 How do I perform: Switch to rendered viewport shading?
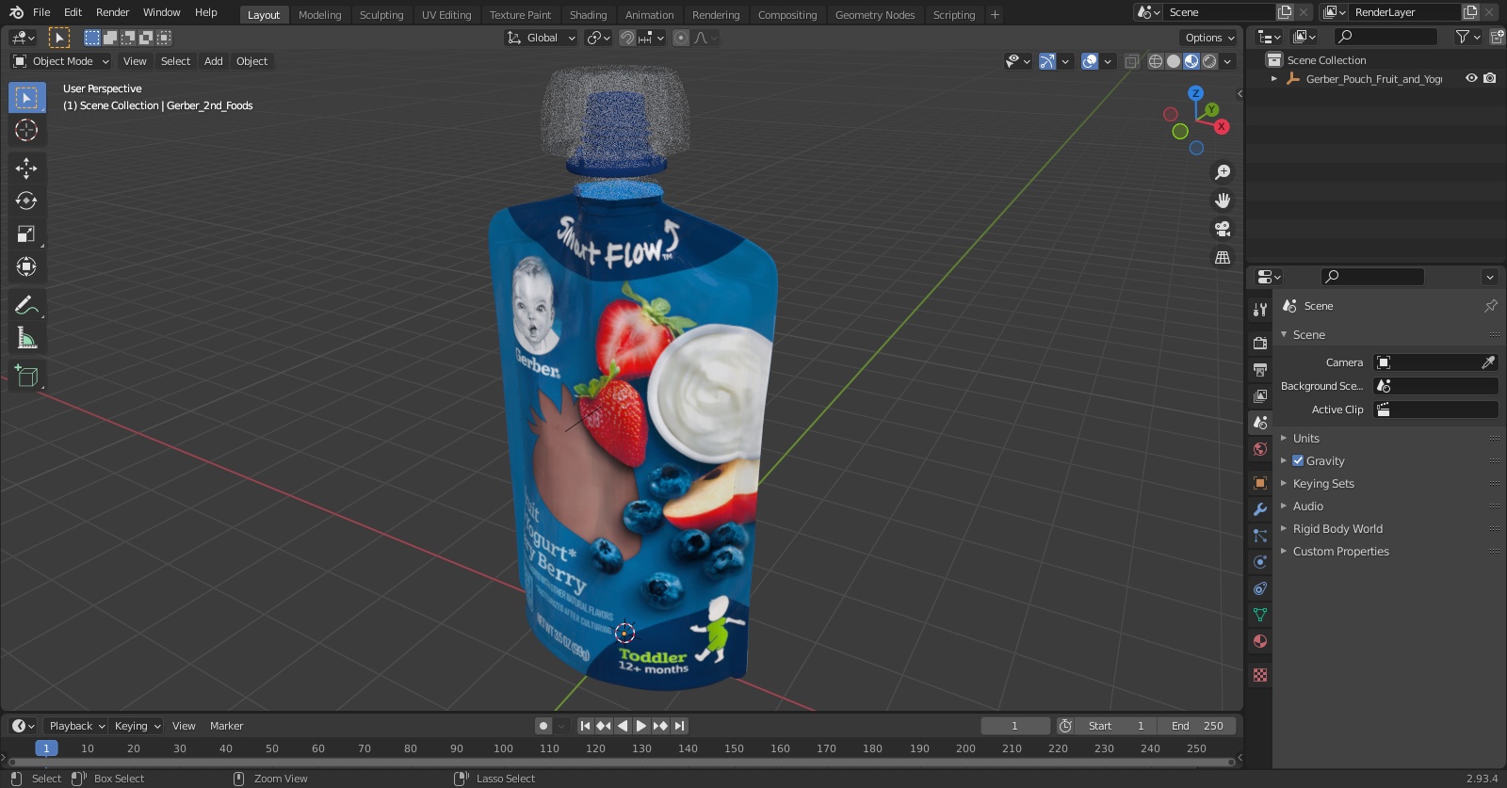click(x=1209, y=61)
